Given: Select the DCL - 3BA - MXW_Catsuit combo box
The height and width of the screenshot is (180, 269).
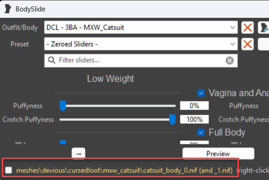Looking at the screenshot, I should pos(141,27).
